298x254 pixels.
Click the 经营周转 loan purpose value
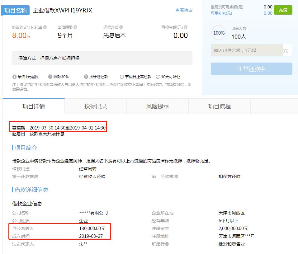coord(88,169)
